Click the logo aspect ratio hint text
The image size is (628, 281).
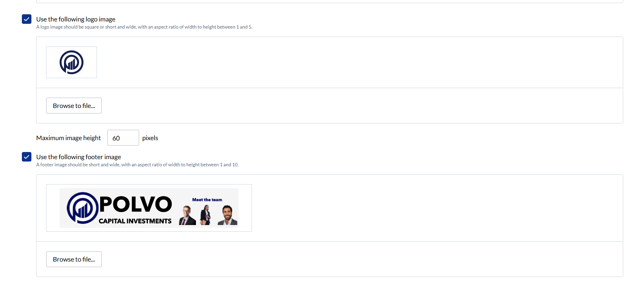point(144,27)
